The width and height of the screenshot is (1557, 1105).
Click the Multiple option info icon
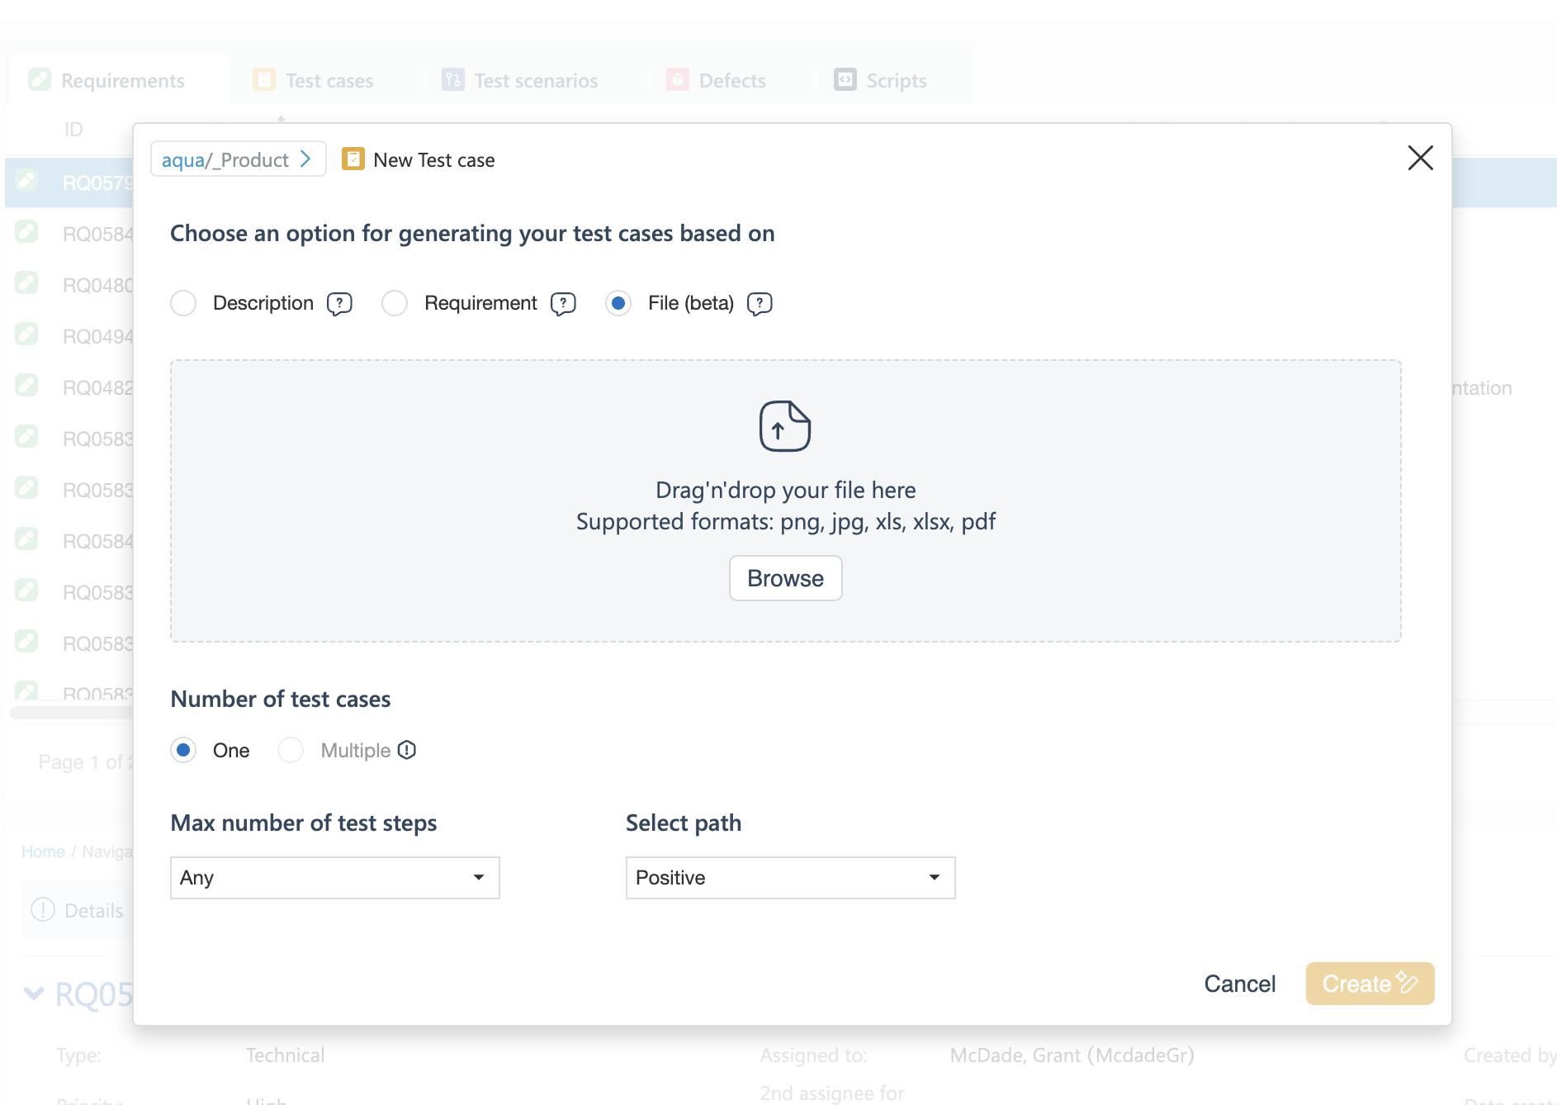[x=407, y=750]
